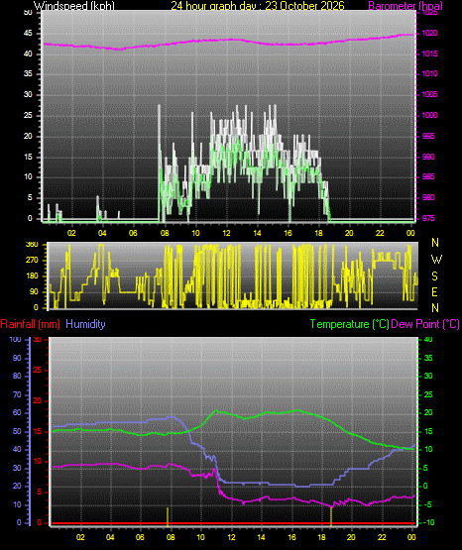Screen dimensions: 462x550
Task: Click the 'Windspeed (kph)' axis title
Action: point(74,6)
